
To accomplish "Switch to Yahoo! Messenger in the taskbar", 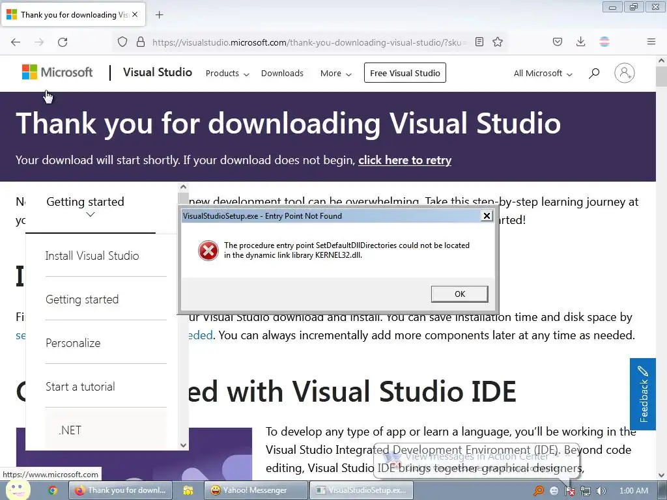I will click(x=256, y=490).
